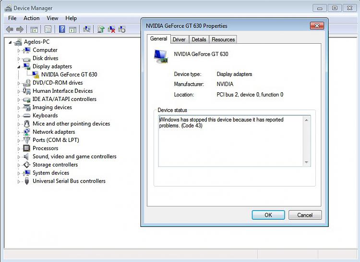The height and width of the screenshot is (262, 360).
Task: Select Ports (COM & LPT) tree label
Action: coord(56,140)
